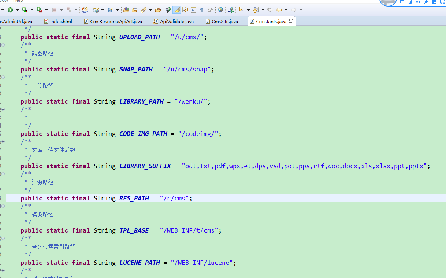This screenshot has width=446, height=278.
Task: Open the web browser globe icon
Action: [x=220, y=10]
